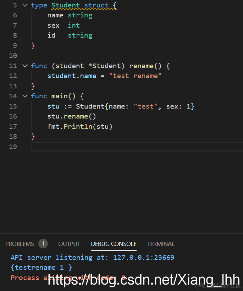The width and height of the screenshot is (243, 291).
Task: Click the problems count badge showing 1
Action: tap(43, 243)
